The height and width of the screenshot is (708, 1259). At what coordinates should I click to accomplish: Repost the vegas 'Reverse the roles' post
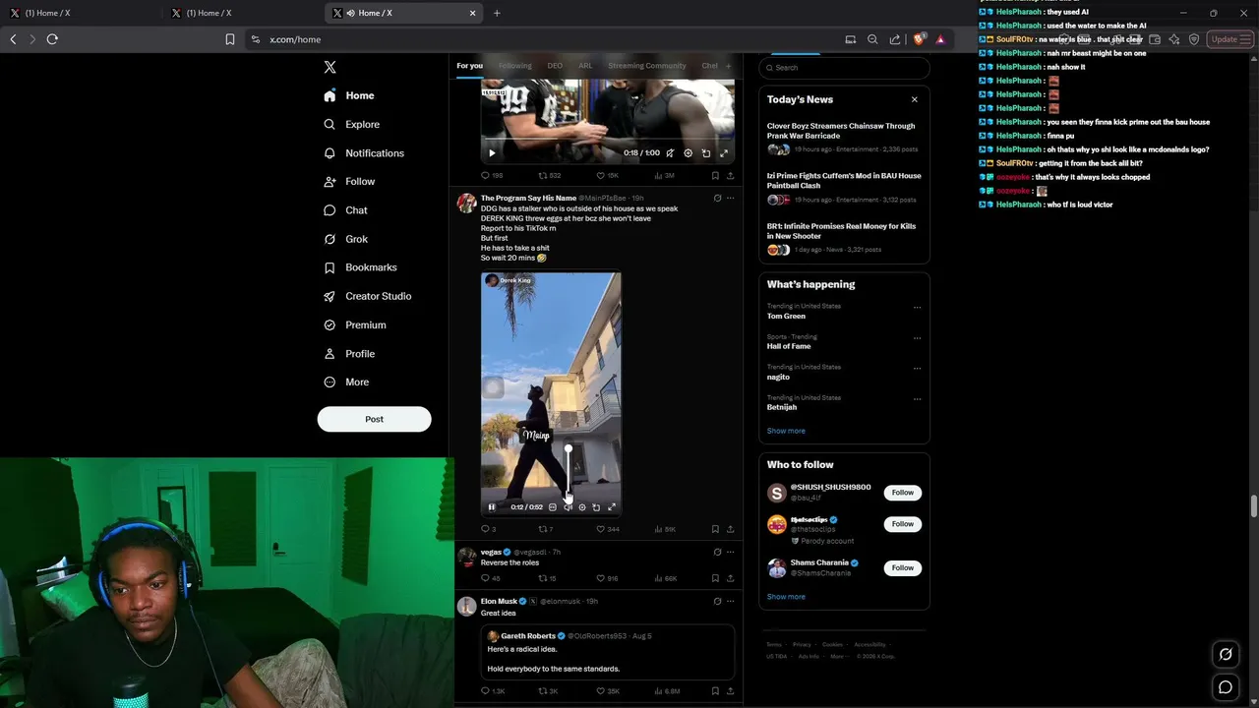click(547, 578)
